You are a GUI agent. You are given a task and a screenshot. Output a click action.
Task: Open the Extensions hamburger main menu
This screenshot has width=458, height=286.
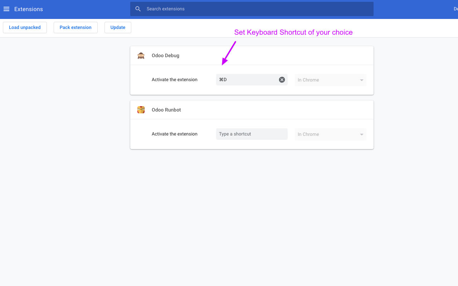6,9
